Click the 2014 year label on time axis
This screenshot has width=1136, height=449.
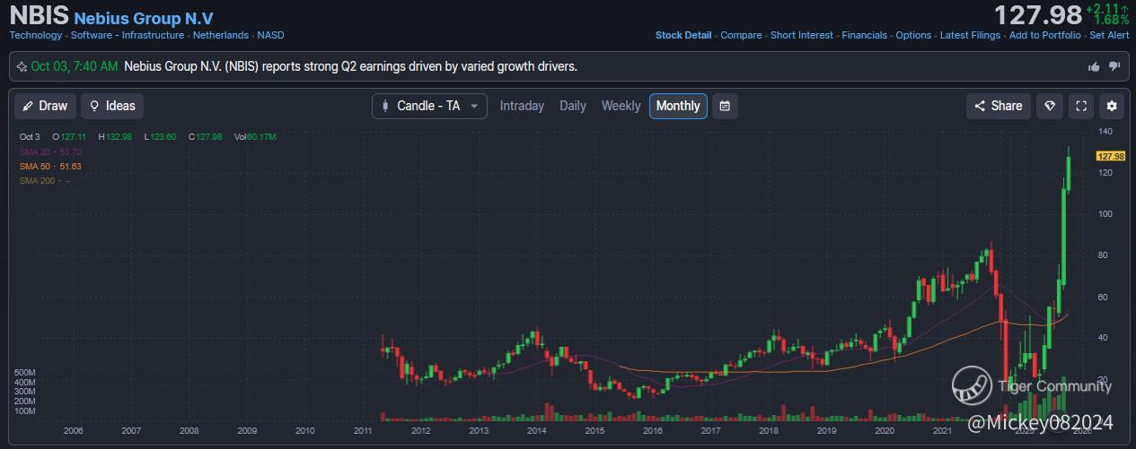click(536, 431)
